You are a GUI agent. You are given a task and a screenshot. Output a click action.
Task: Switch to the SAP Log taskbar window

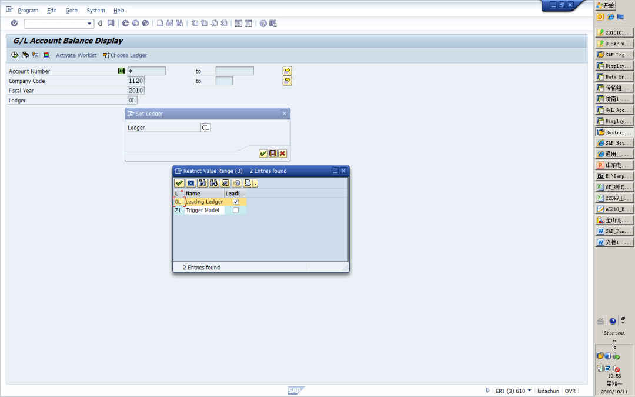614,55
